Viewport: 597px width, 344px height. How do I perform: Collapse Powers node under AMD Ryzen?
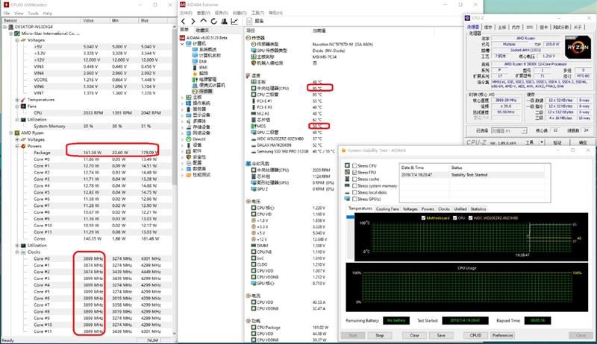(x=17, y=146)
